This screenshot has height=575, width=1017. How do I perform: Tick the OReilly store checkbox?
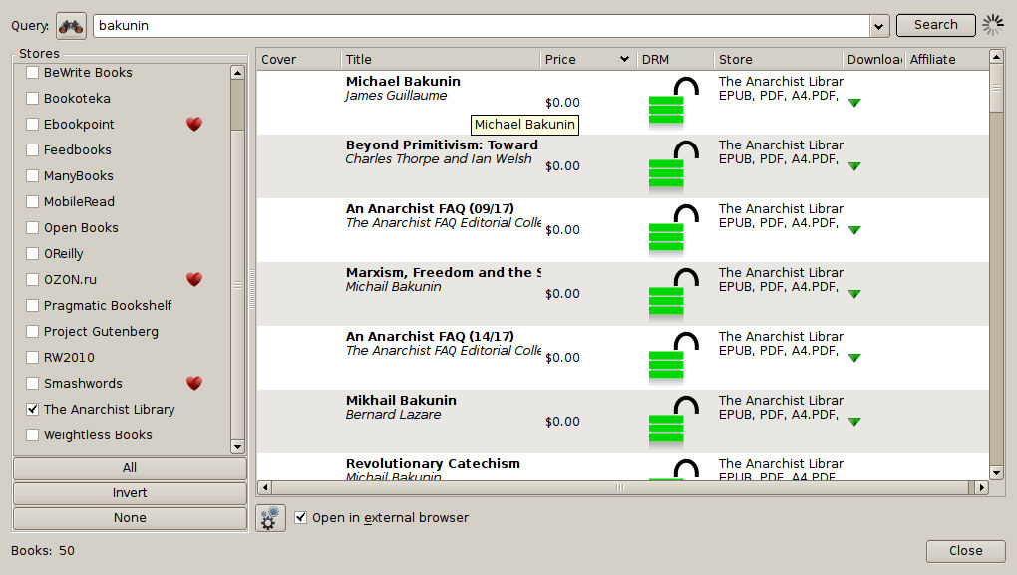32,253
